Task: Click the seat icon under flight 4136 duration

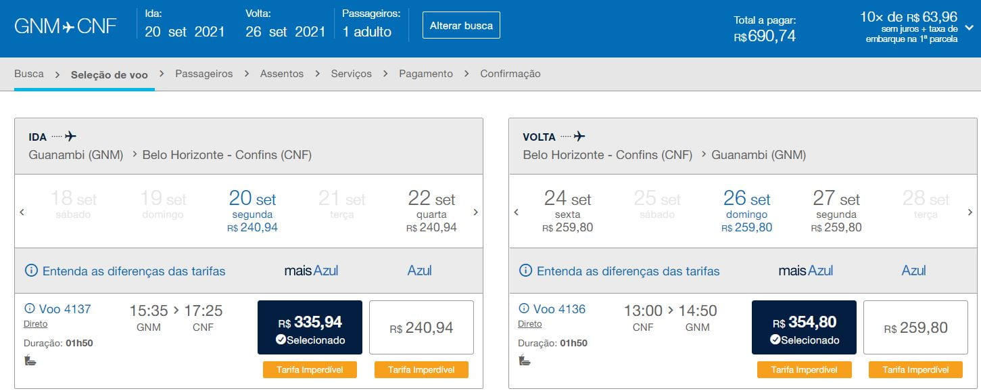Action: 525,361
